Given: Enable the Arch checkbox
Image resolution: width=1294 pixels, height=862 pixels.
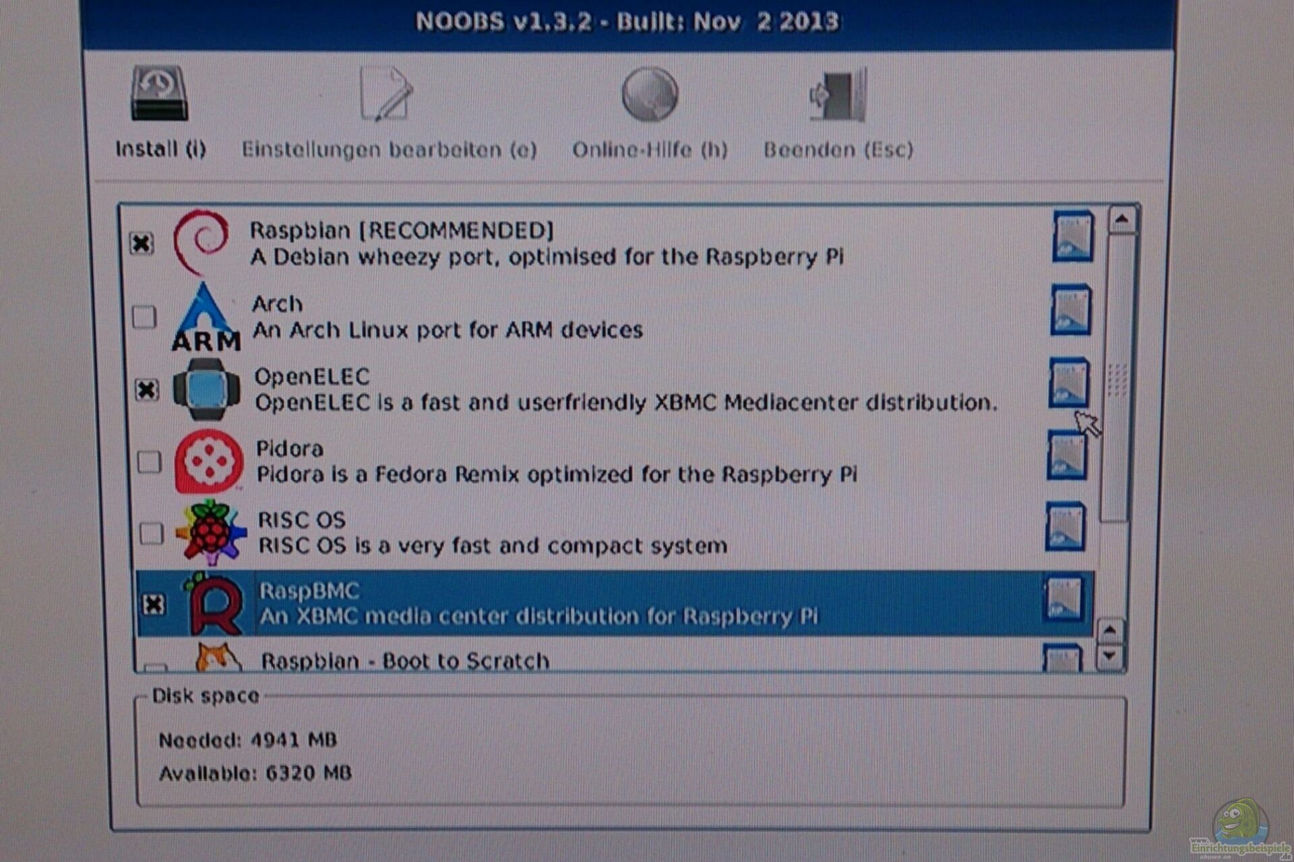Looking at the screenshot, I should 144,317.
